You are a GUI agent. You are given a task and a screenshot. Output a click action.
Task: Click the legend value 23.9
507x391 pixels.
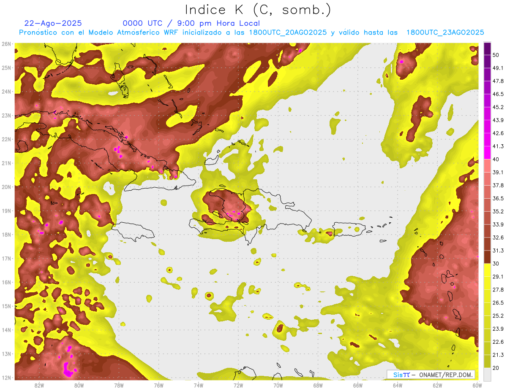click(498, 329)
